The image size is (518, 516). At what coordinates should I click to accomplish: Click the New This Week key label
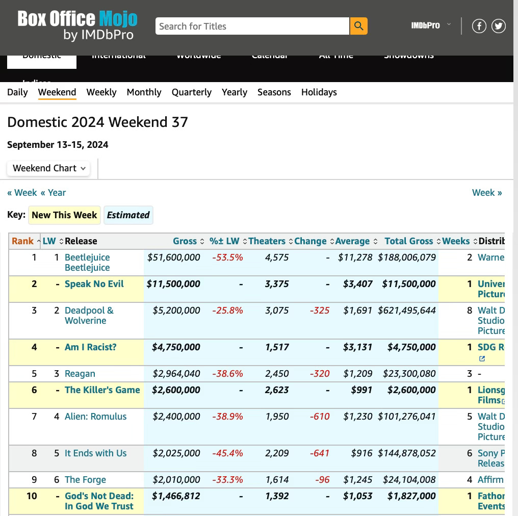coord(64,215)
